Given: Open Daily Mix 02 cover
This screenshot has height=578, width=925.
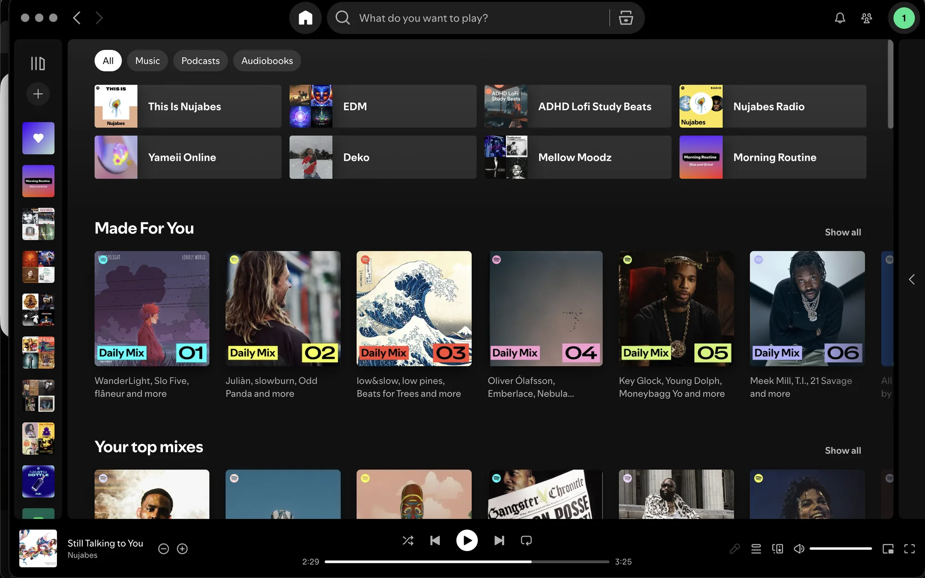Looking at the screenshot, I should click(x=283, y=308).
